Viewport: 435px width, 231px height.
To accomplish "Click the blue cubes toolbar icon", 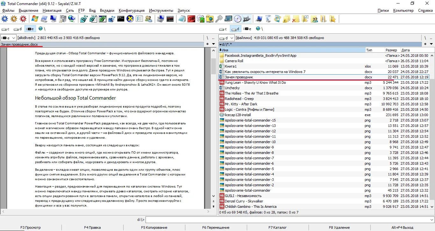I will click(111, 19).
